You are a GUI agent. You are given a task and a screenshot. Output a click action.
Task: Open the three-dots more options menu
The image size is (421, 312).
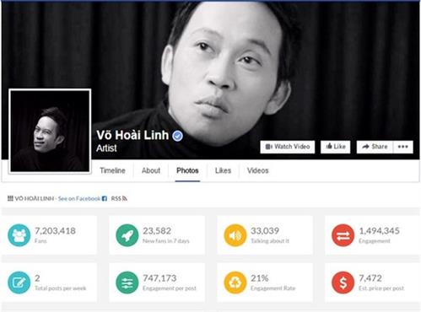pos(403,147)
